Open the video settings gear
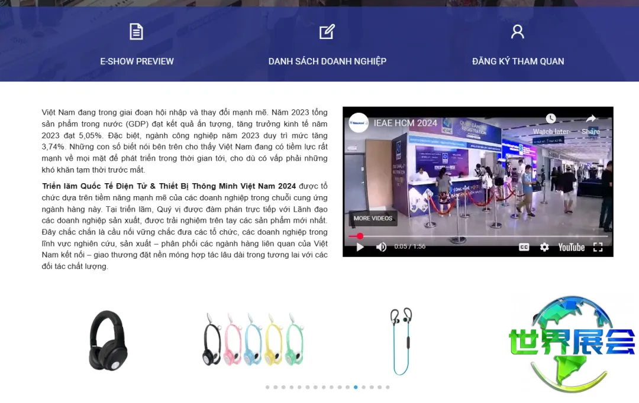 (544, 247)
